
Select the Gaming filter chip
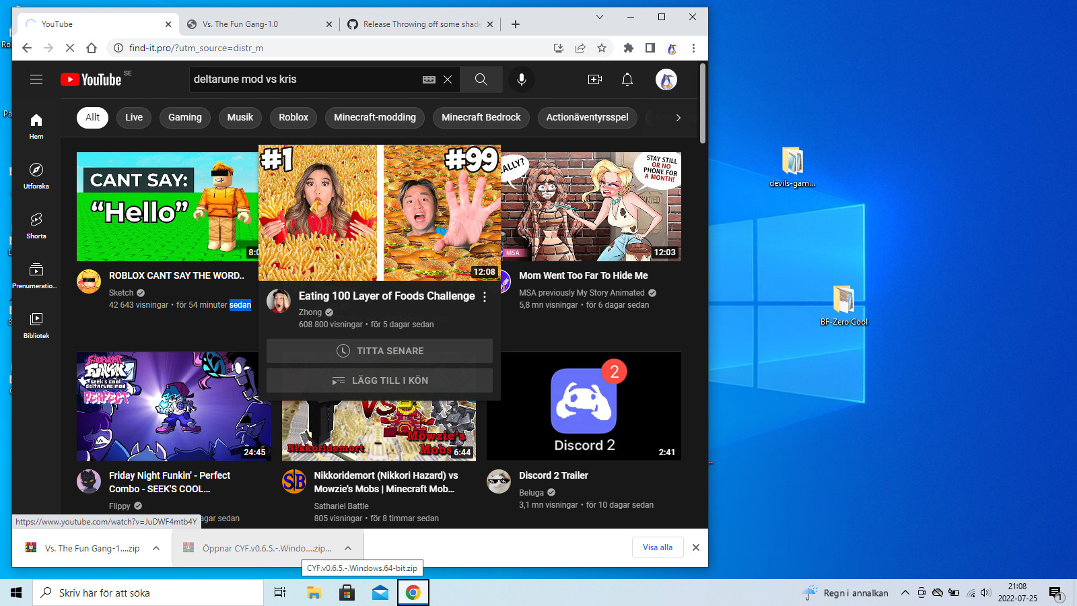tap(185, 117)
